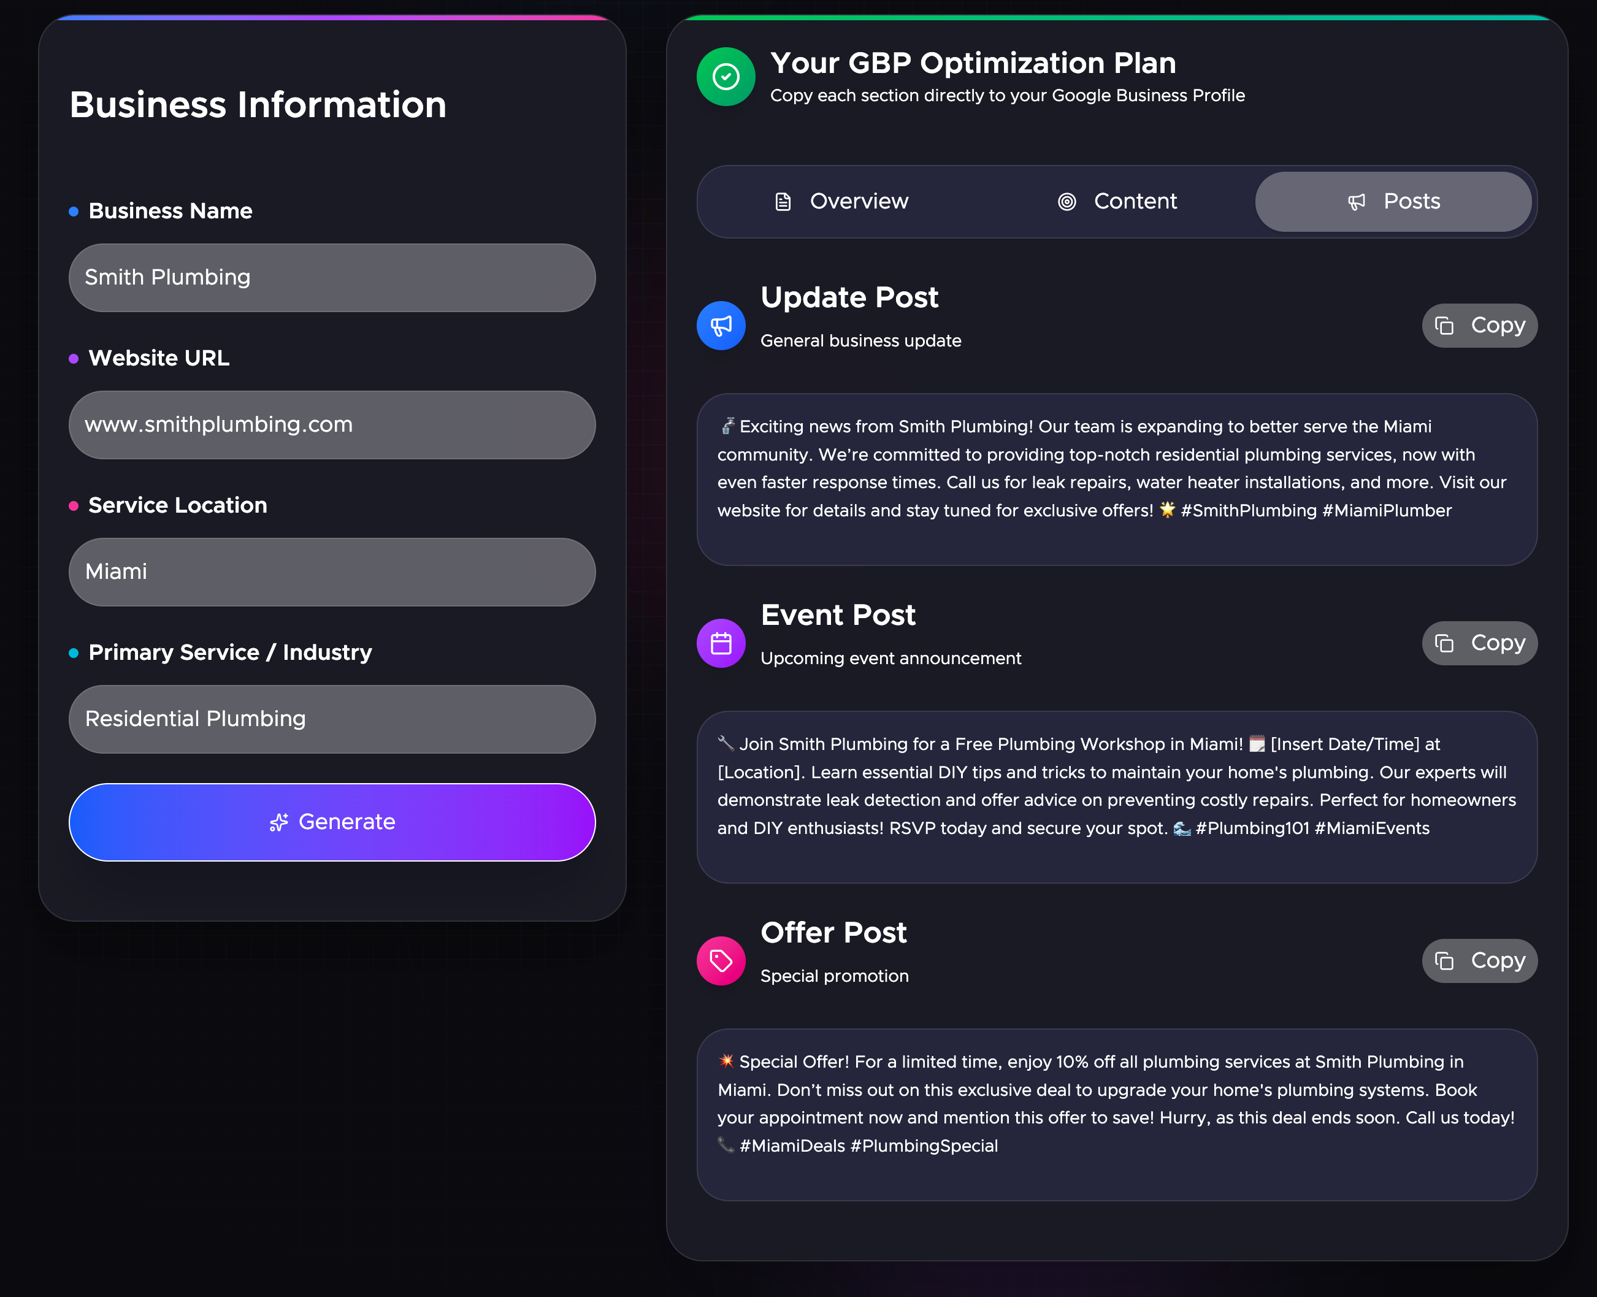Click the megaphone icon on the Posts tab
This screenshot has height=1297, width=1597.
(1355, 202)
